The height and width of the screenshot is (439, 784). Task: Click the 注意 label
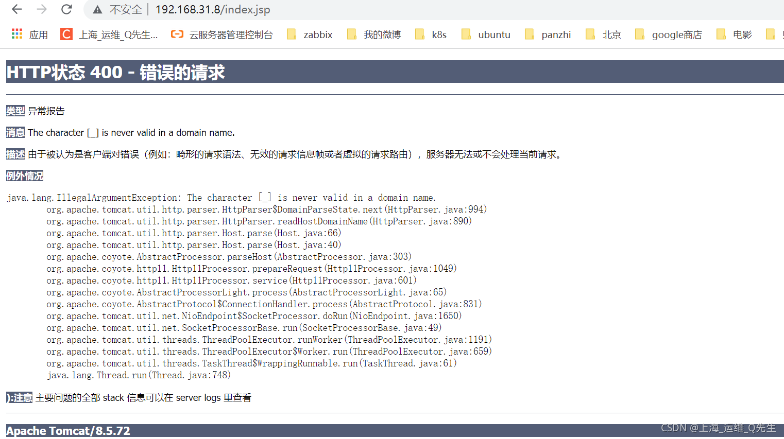[20, 397]
